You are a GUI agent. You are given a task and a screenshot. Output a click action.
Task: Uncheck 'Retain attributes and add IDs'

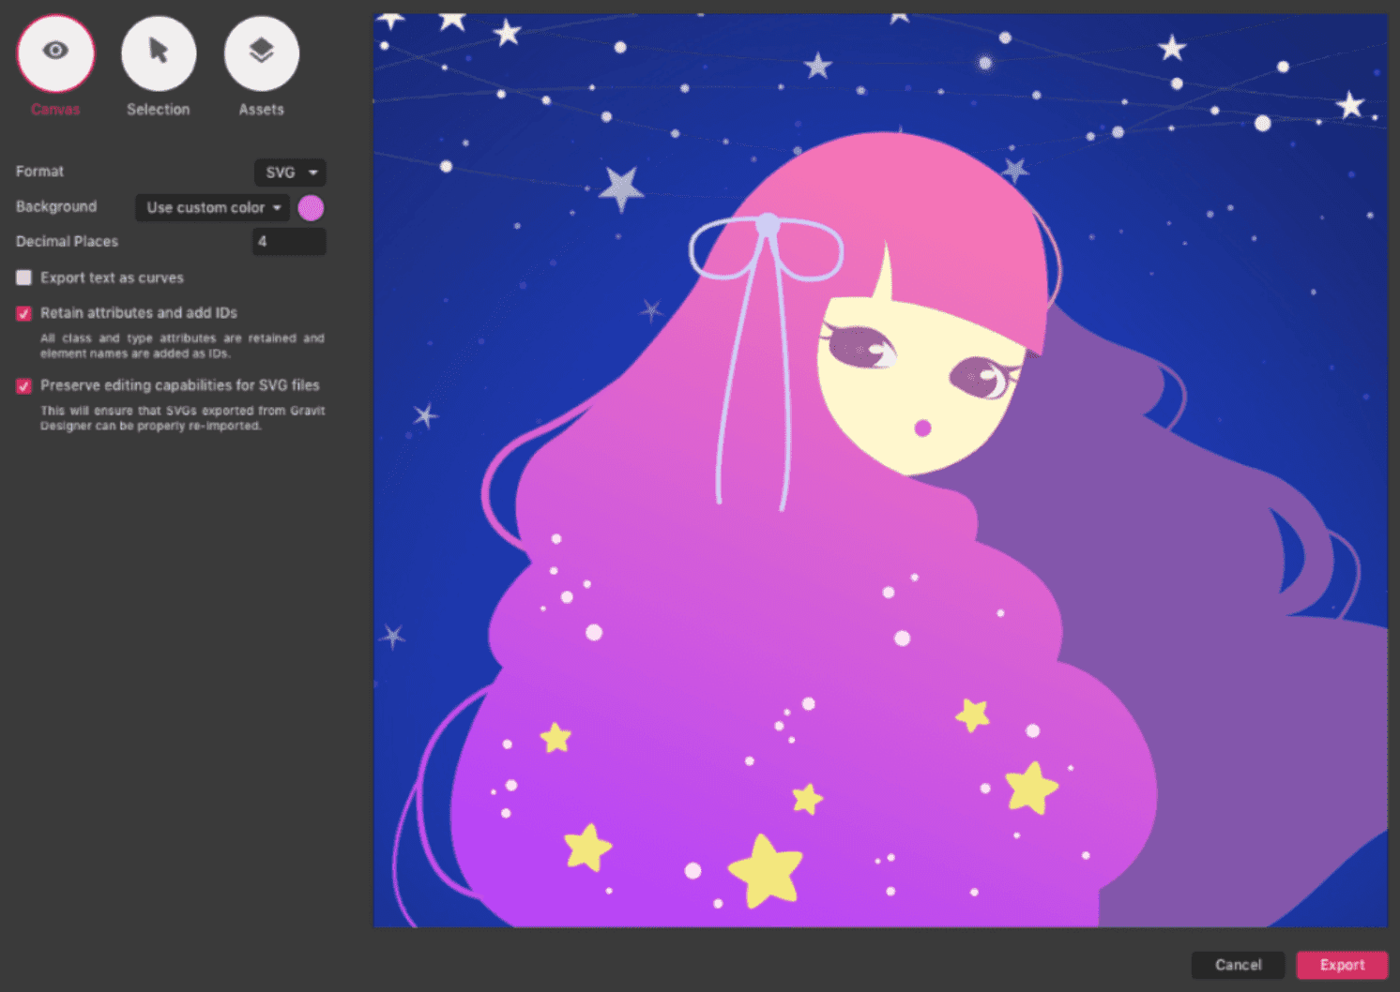pos(24,313)
